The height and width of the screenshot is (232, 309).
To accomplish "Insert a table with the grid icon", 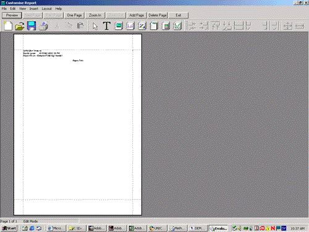I will 154,26.
